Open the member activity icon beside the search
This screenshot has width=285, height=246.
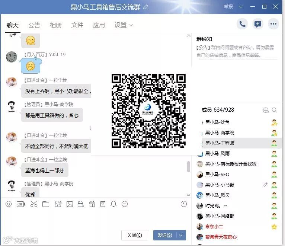(x=266, y=110)
